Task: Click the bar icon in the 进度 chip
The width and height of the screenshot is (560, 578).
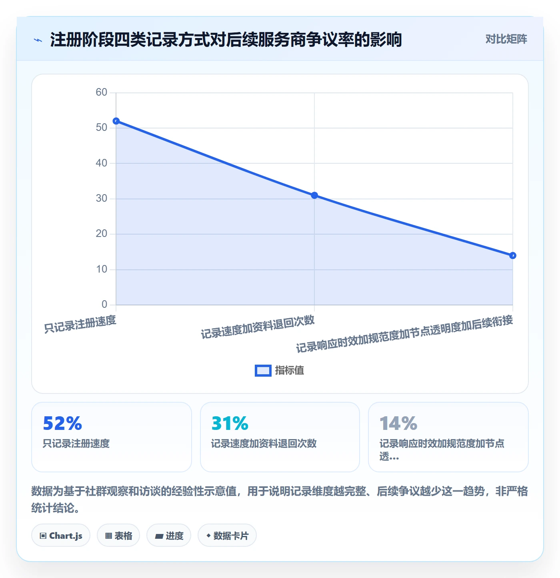Action: (x=159, y=536)
